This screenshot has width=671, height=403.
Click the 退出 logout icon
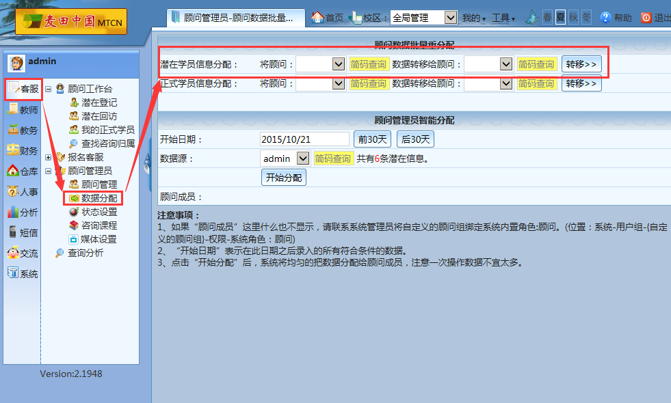(x=646, y=18)
